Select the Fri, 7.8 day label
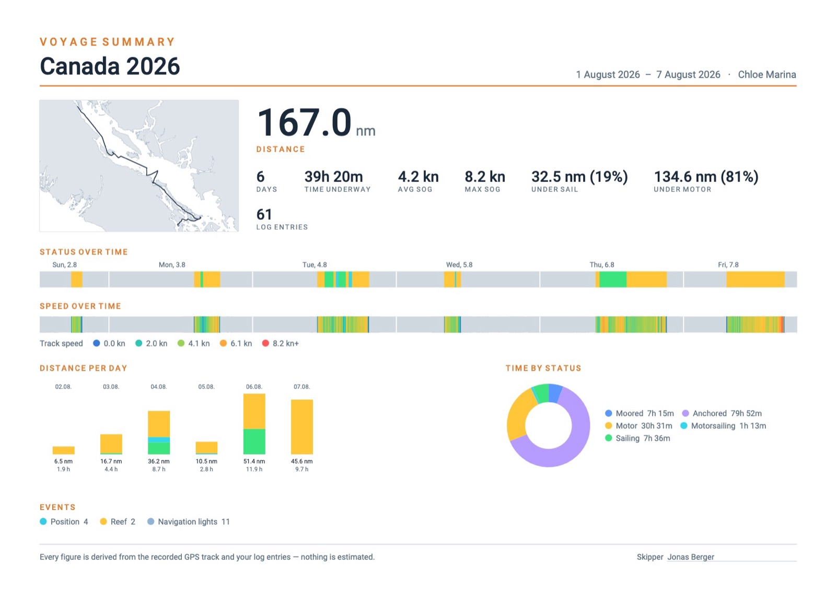The width and height of the screenshot is (836, 591). click(x=728, y=265)
